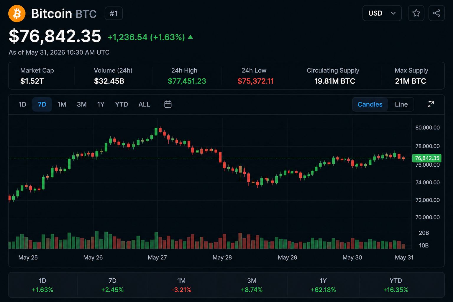Click the May 27 date axis label

[157, 257]
